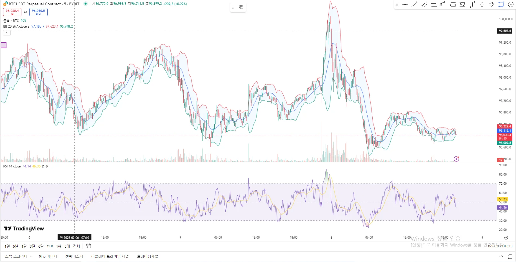Set range to 3달
The height and width of the screenshot is (262, 516).
click(x=32, y=246)
